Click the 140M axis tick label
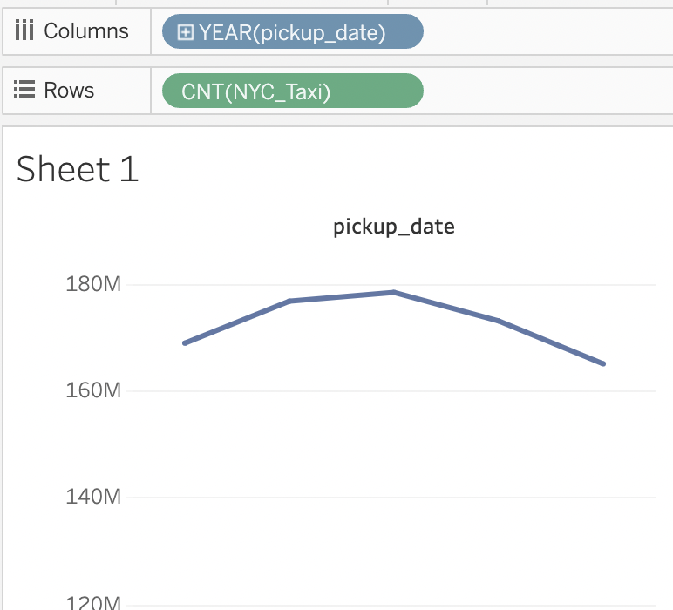 (93, 497)
